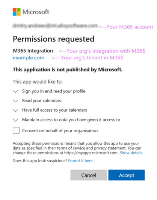Click the 'Sign you in and read your profile' text
This screenshot has height=200, width=157.
pos(54,91)
